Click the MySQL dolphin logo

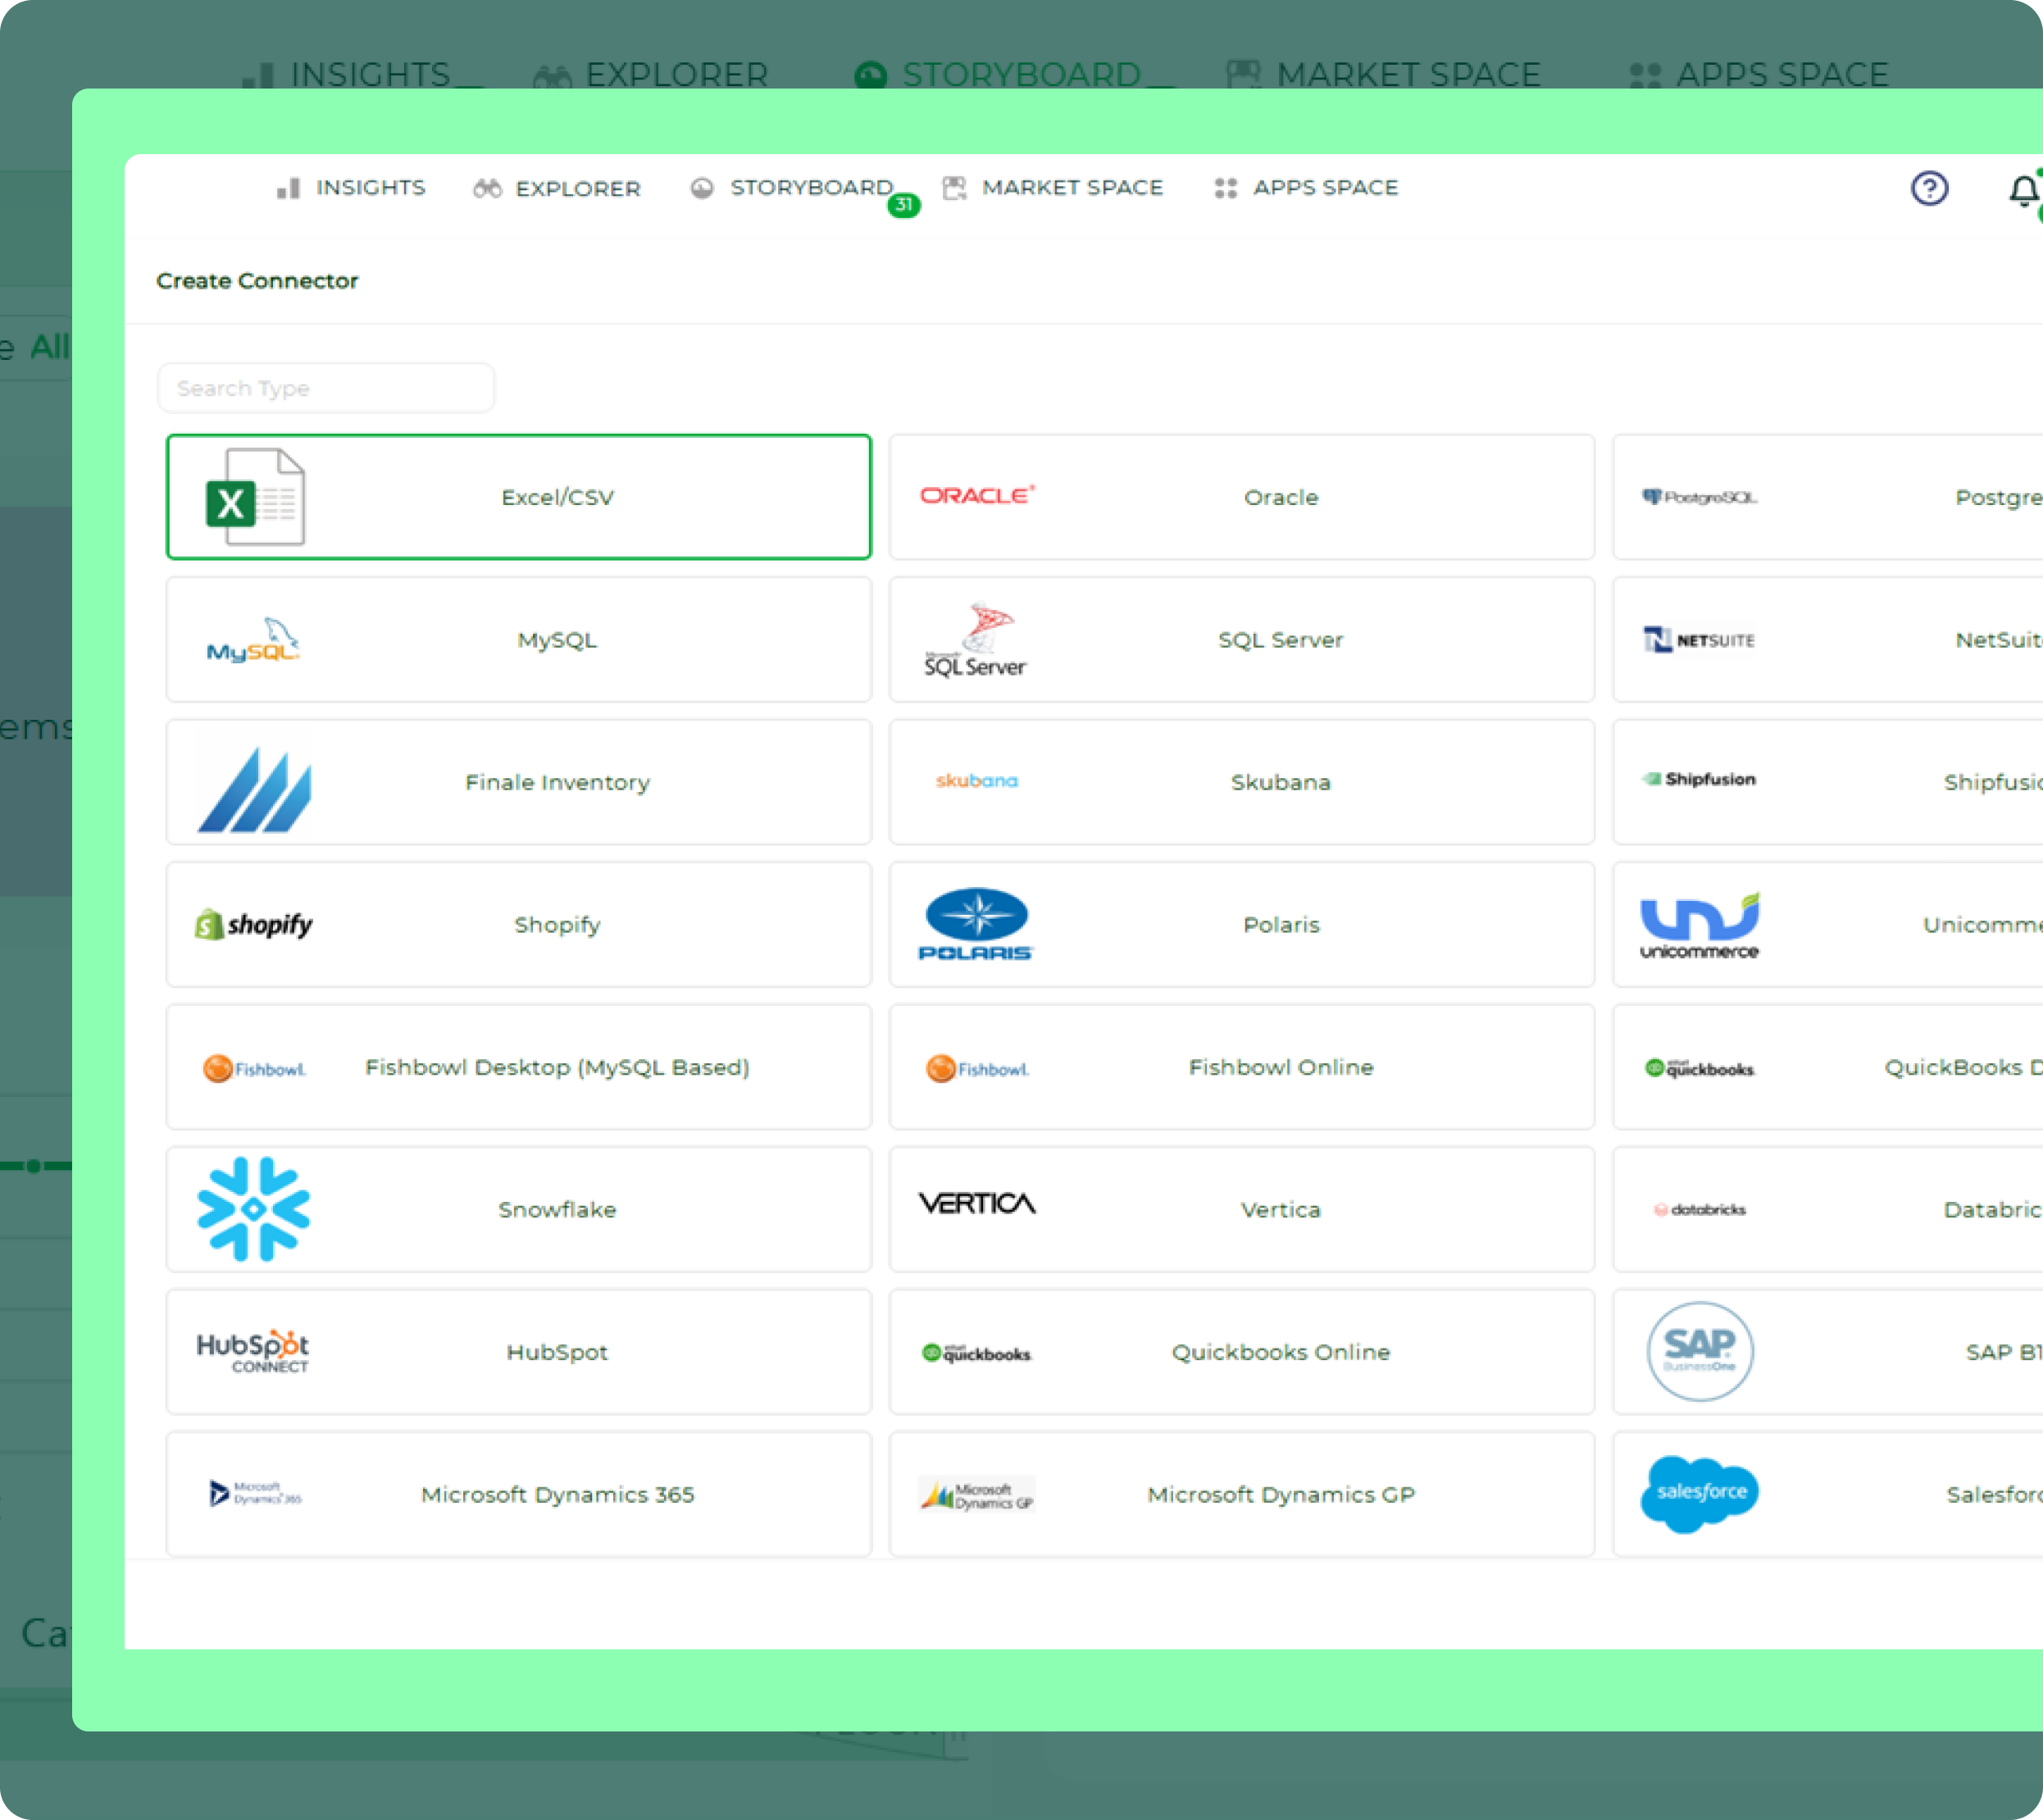254,640
